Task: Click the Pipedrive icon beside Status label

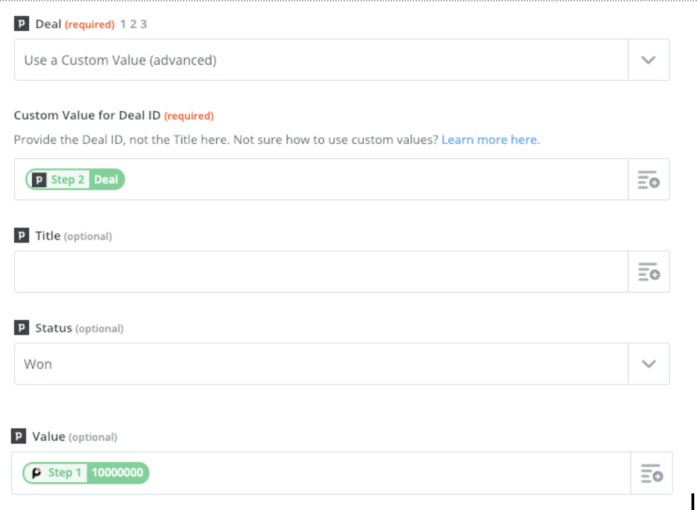Action: pos(21,328)
